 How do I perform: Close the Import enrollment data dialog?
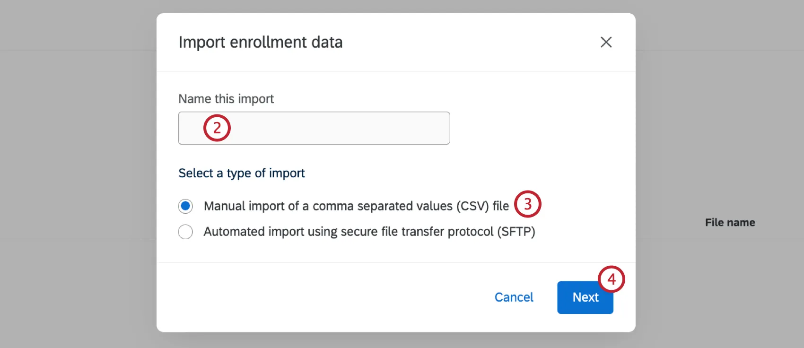(x=606, y=42)
